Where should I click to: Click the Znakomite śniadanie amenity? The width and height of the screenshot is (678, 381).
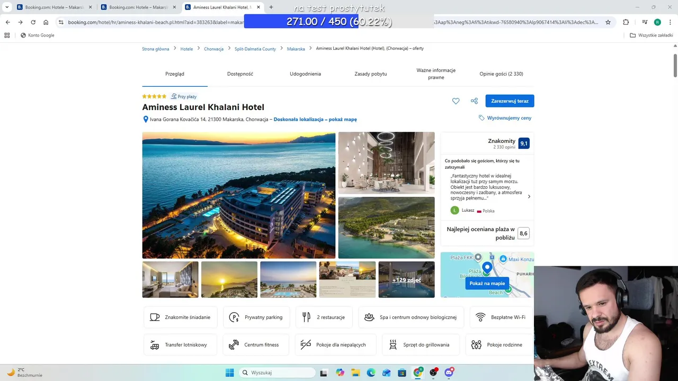(181, 317)
